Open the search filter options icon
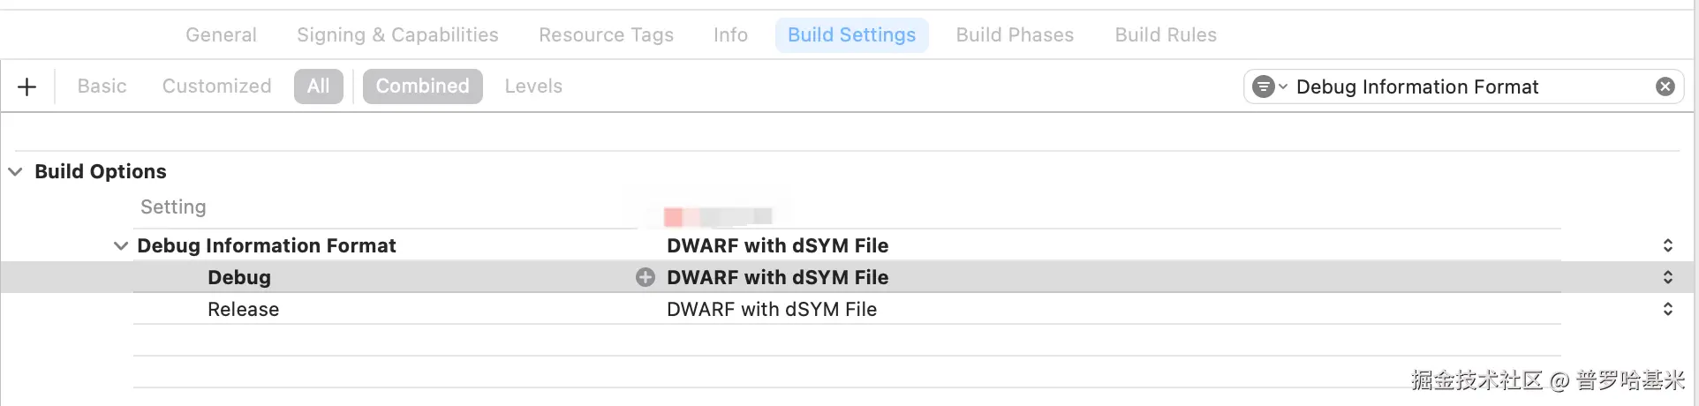 (1269, 86)
